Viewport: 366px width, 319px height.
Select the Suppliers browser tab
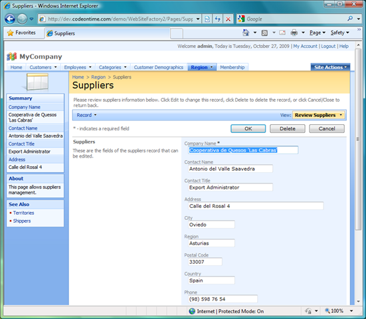click(107, 33)
